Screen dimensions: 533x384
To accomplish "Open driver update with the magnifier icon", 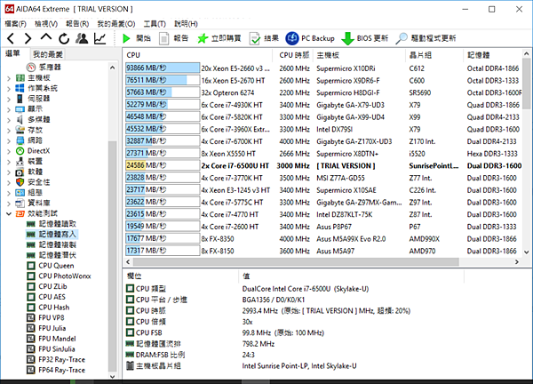I will (x=402, y=38).
